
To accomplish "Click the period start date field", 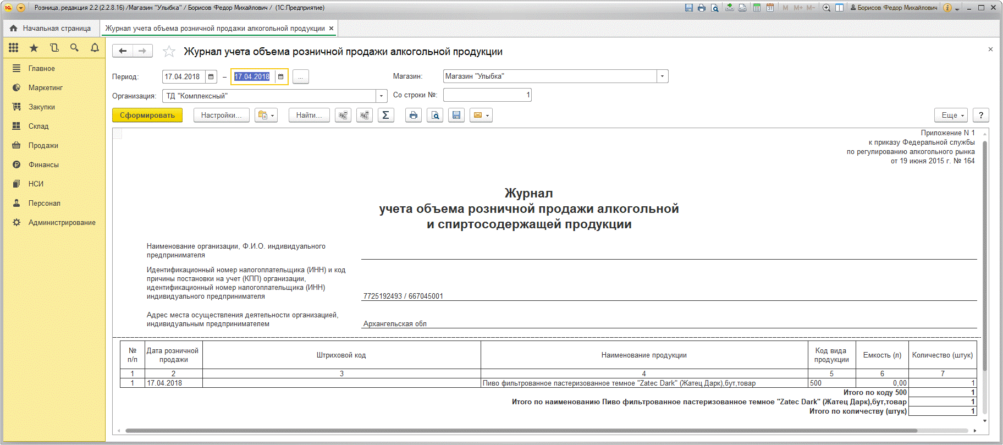I will [x=184, y=77].
